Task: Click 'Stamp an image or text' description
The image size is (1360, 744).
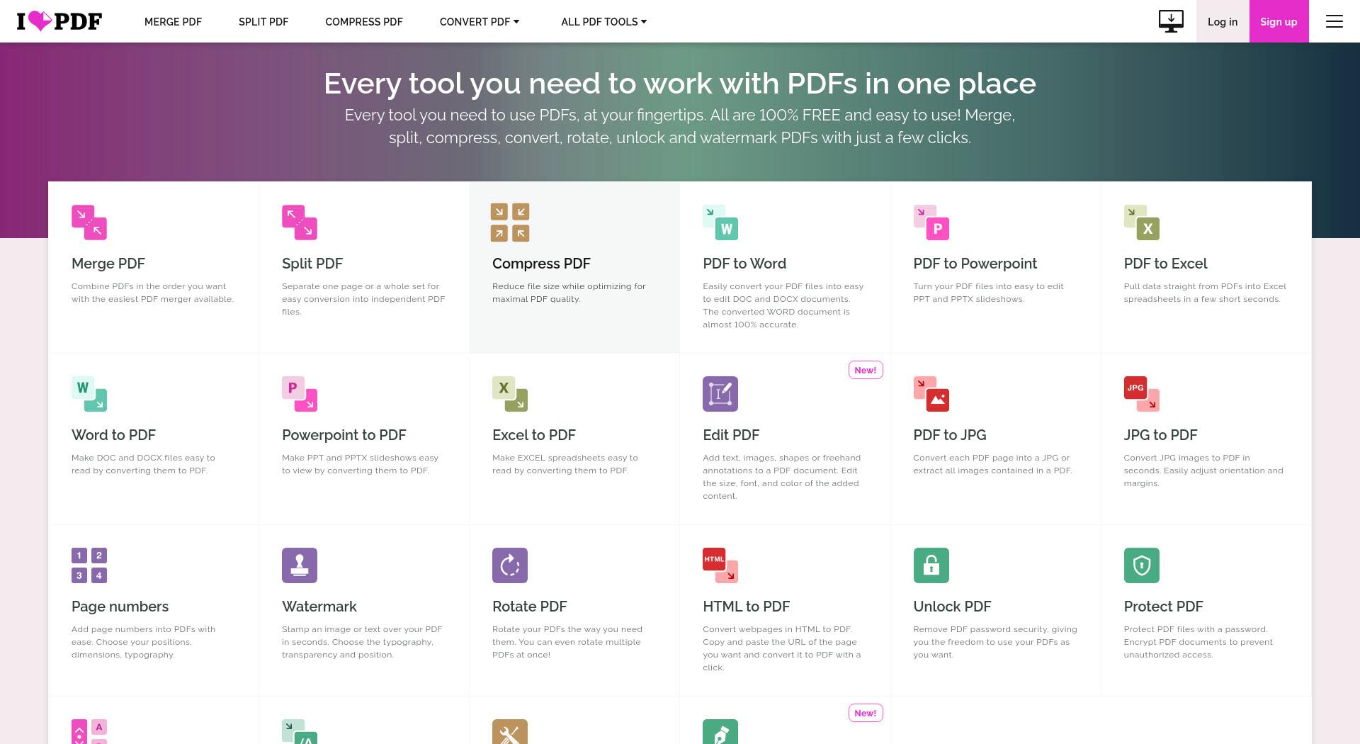Action: [x=362, y=642]
